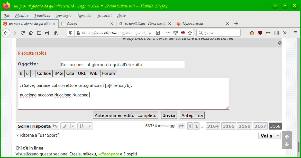Open the Strumenti menu
The width and height of the screenshot is (301, 158).
tap(104, 15)
